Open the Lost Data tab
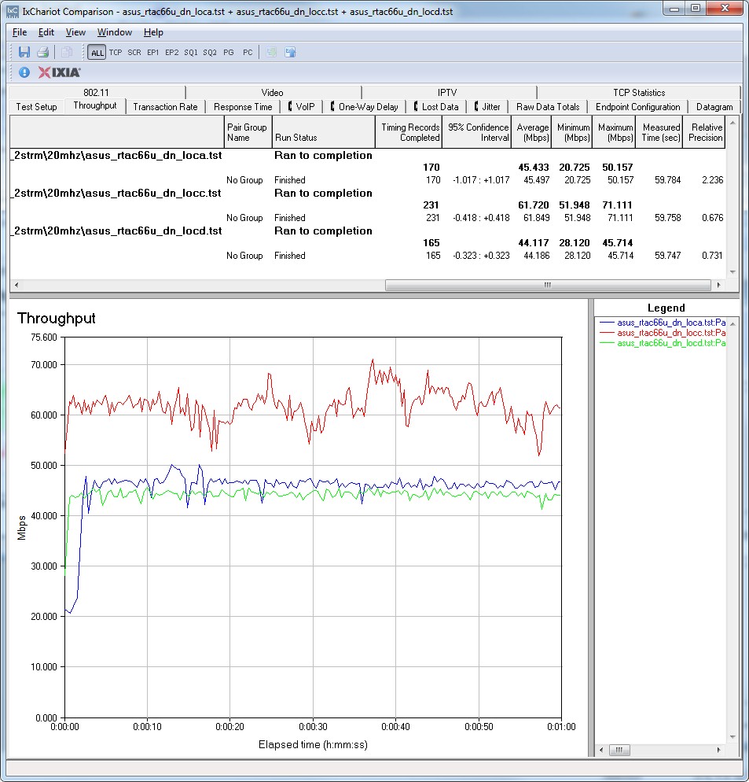749x782 pixels. click(436, 107)
